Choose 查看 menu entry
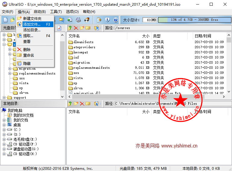 [35, 42]
